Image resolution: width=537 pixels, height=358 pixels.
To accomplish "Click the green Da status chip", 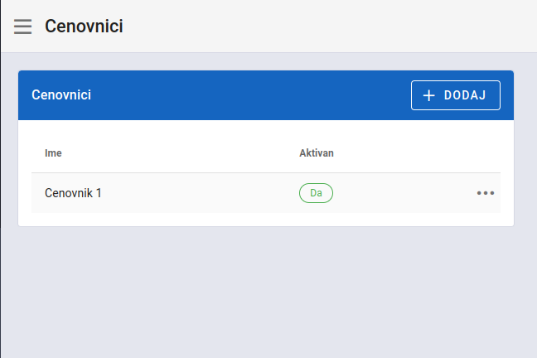I will tap(316, 193).
